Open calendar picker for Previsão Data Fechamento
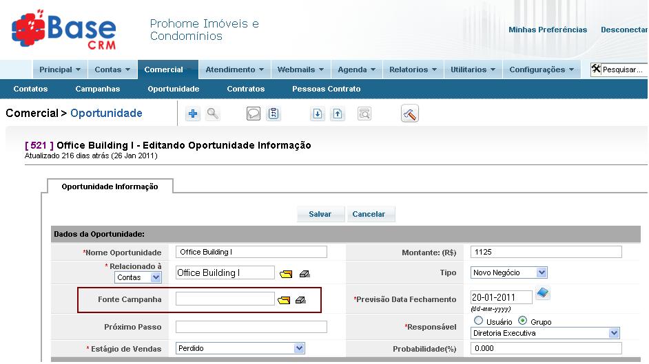The image size is (649, 364). [543, 294]
